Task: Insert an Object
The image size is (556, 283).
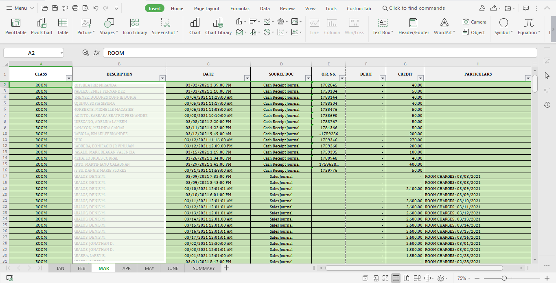Action: [474, 32]
